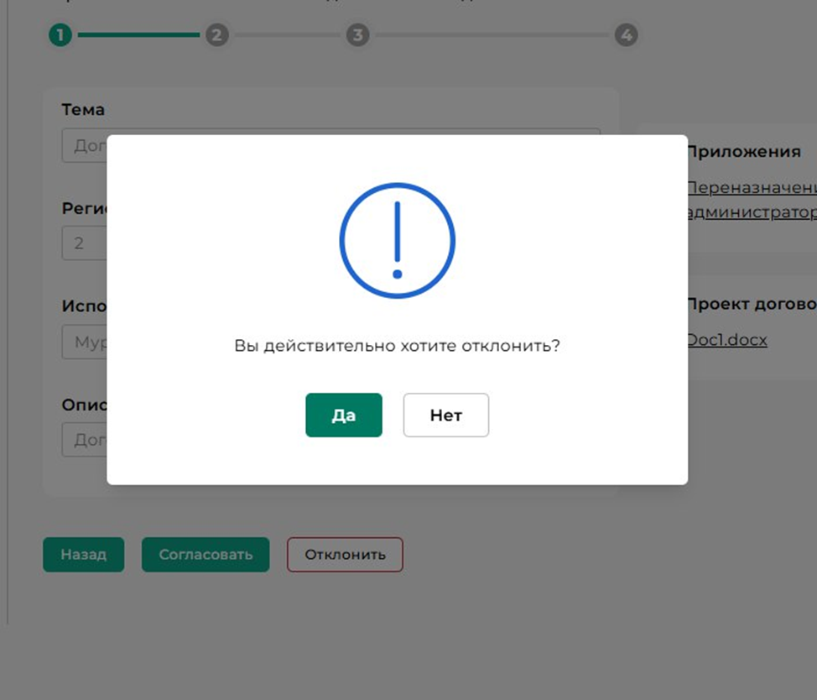The width and height of the screenshot is (817, 700).
Task: Click the registration number field containing 2
Action: [x=84, y=243]
